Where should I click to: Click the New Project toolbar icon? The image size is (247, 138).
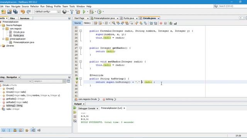3,12
